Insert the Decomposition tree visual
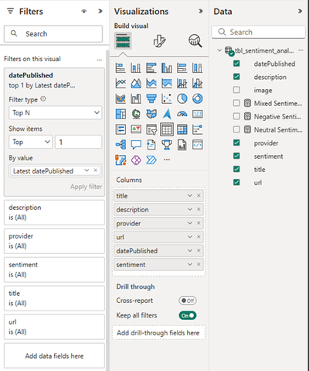 point(121,145)
